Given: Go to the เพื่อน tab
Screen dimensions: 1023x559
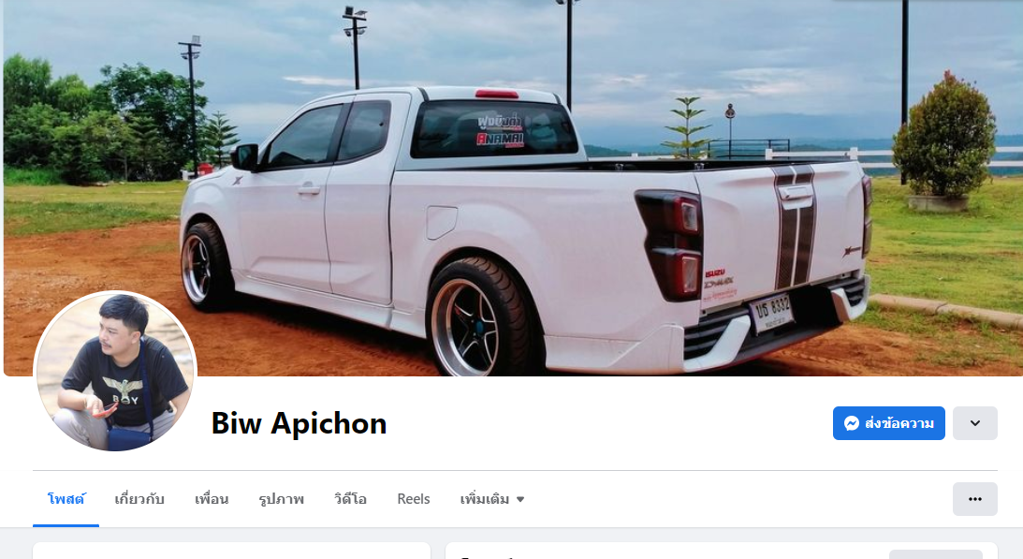Looking at the screenshot, I should 212,499.
